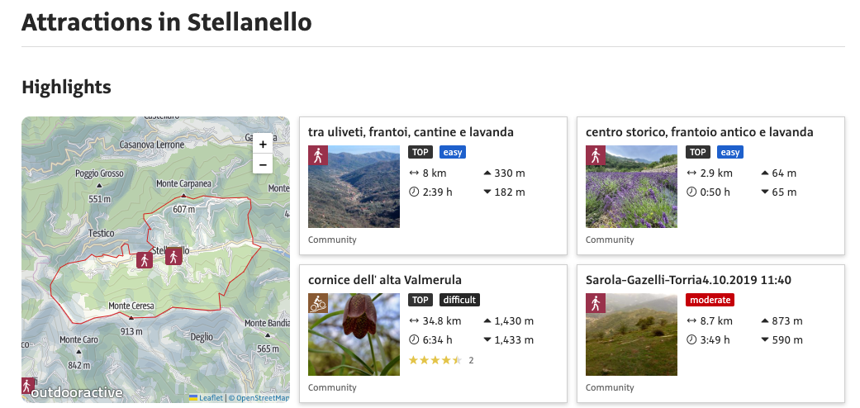Open 'tra uliveti, frantoi, cantine e lavanda' tour
The height and width of the screenshot is (408, 860).
coord(411,132)
